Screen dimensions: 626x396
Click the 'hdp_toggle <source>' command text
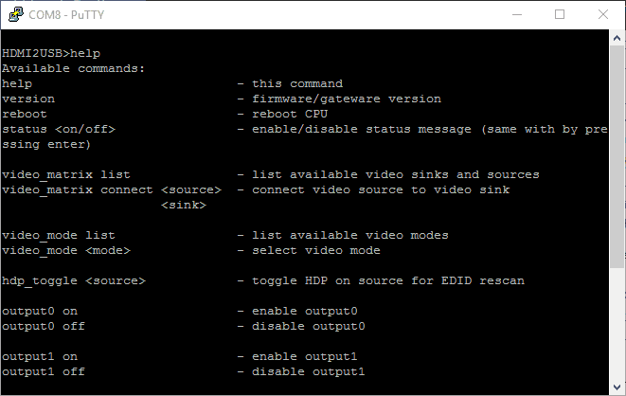pyautogui.click(x=74, y=280)
